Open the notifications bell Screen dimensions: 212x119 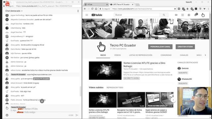[196, 15]
